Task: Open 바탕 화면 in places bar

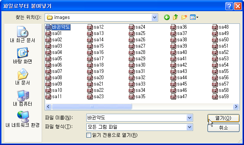Action: click(23, 55)
